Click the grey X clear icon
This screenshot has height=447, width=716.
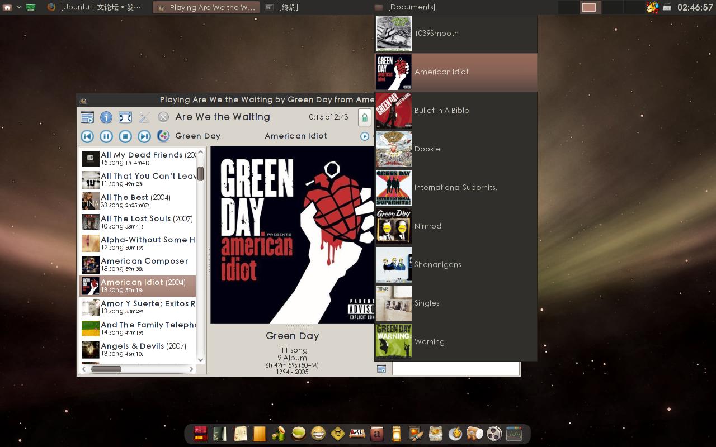[x=163, y=117]
